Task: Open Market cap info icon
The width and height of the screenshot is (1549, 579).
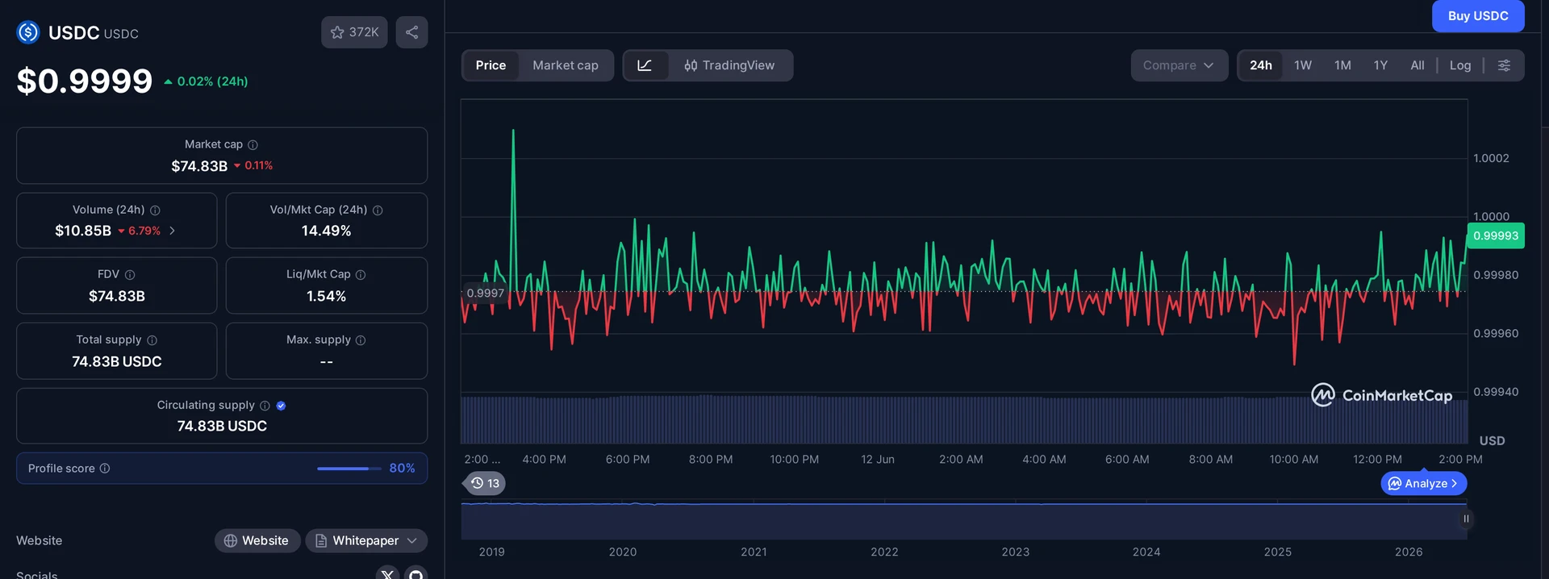Action: click(253, 144)
